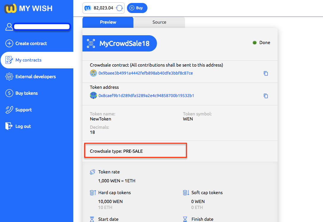
Task: Click the My contracts document icon
Action: coord(9,60)
